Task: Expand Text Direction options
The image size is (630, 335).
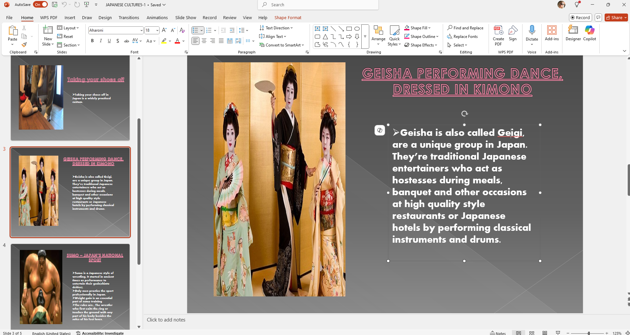Action: 276,28
